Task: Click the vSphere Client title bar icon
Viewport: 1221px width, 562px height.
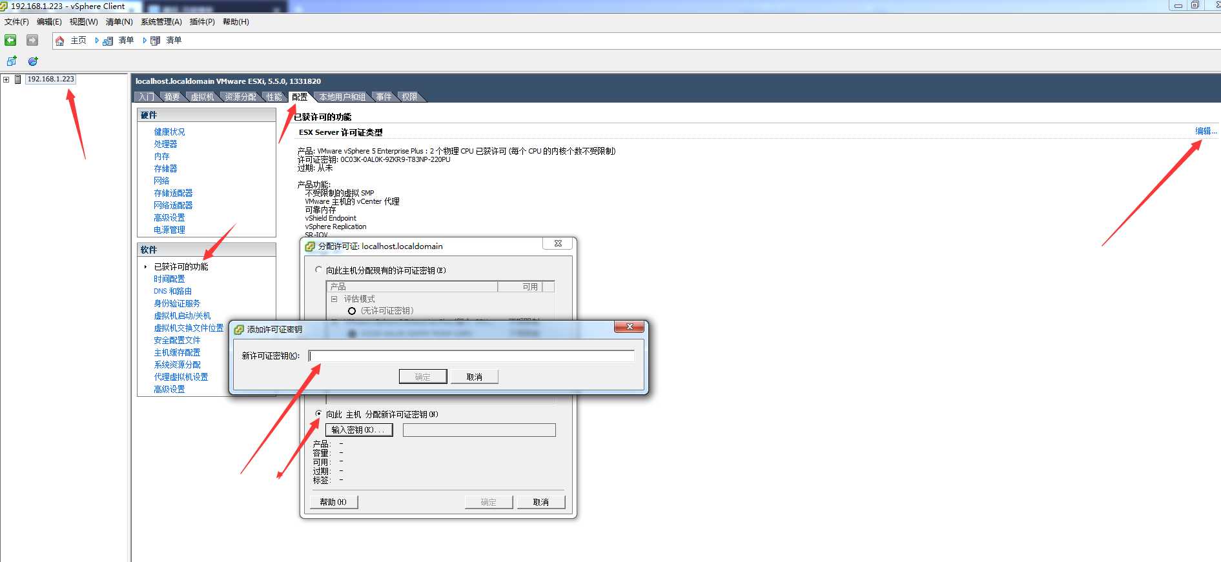Action: click(4, 6)
